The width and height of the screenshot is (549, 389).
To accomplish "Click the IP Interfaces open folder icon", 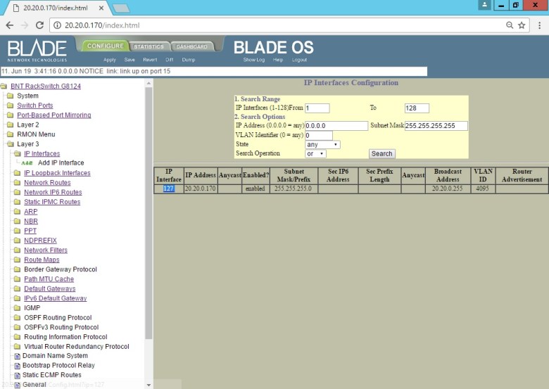I will coord(17,153).
